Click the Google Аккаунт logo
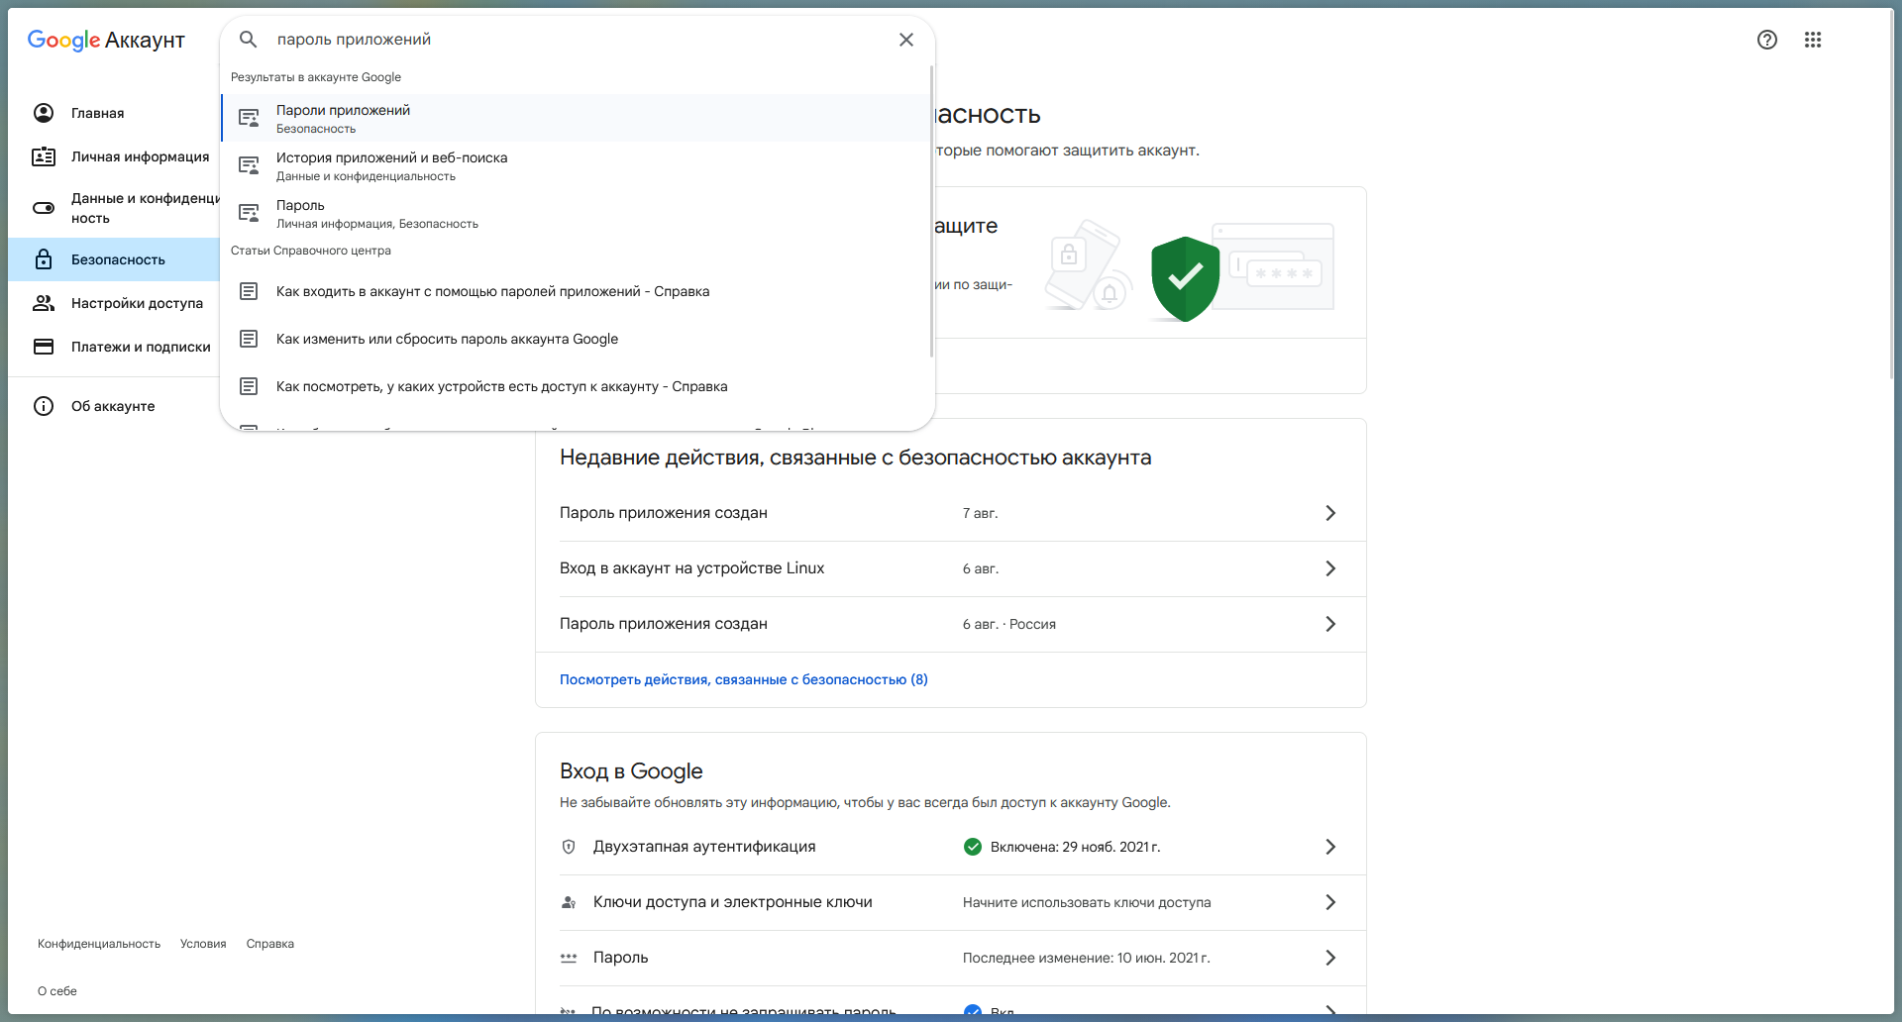Viewport: 1902px width, 1022px height. (x=106, y=40)
